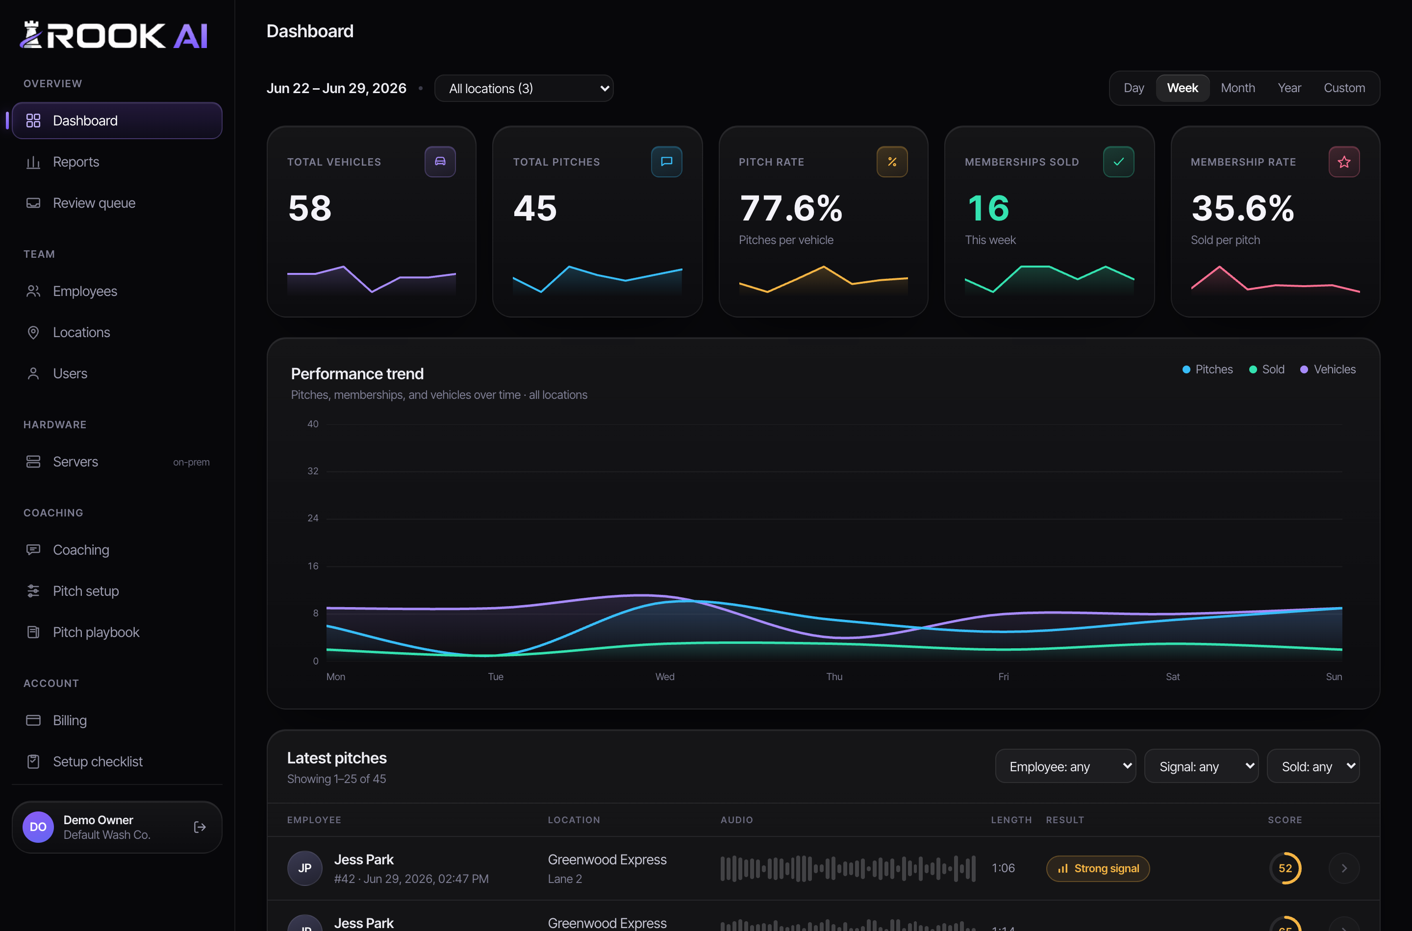
Task: Go to Review queue
Action: [117, 203]
